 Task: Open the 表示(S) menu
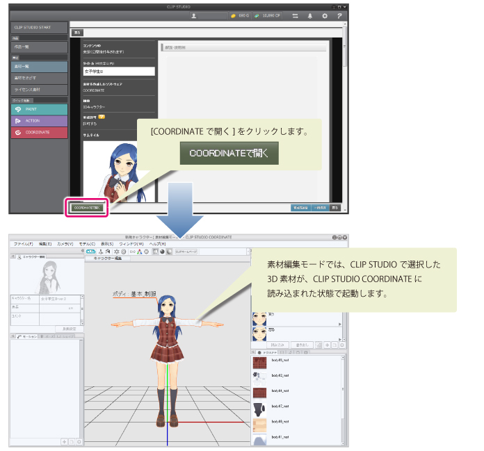pos(107,244)
